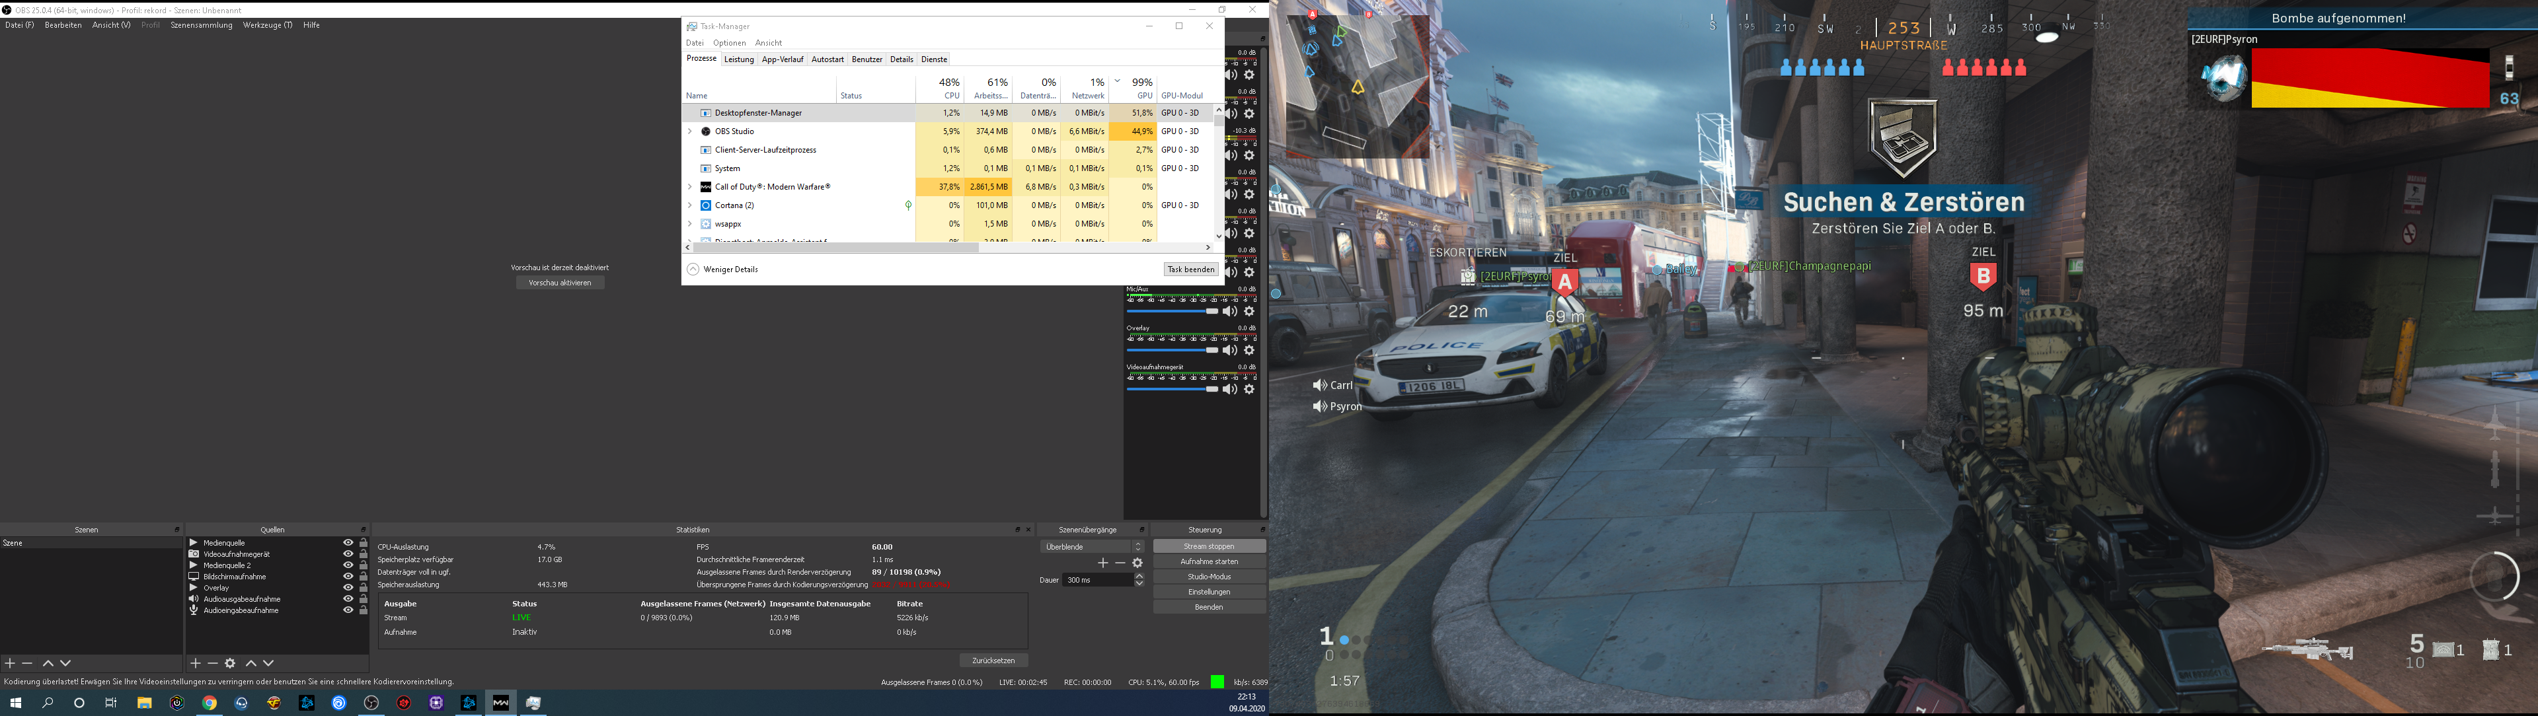Open Google Chrome from the taskbar
The height and width of the screenshot is (716, 2538).
[x=209, y=703]
